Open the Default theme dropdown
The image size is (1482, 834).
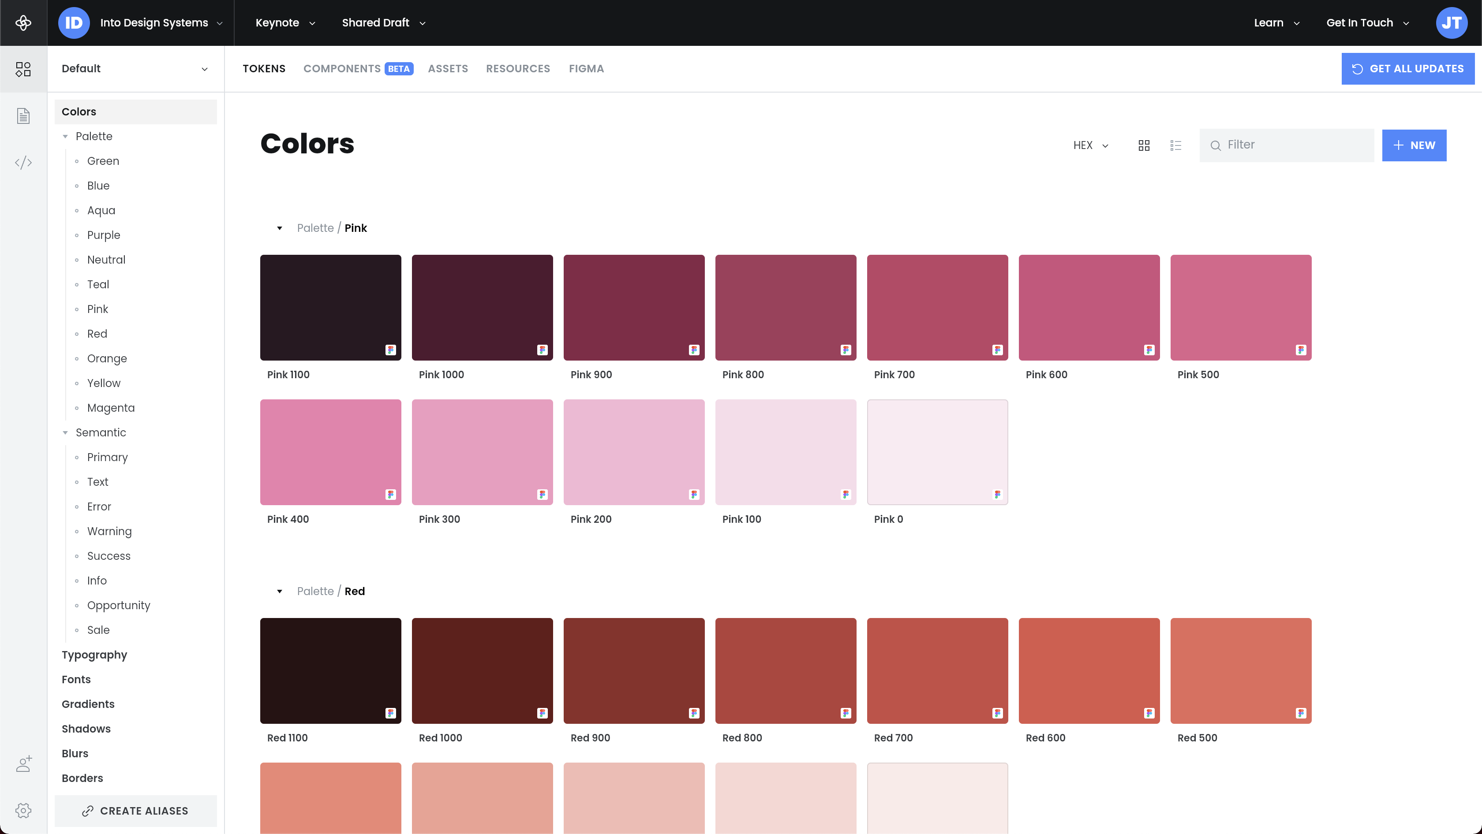[135, 69]
